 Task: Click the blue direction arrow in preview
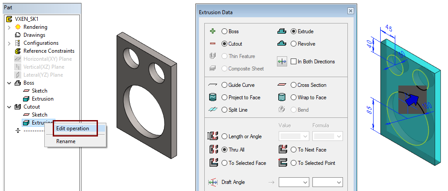[413, 101]
